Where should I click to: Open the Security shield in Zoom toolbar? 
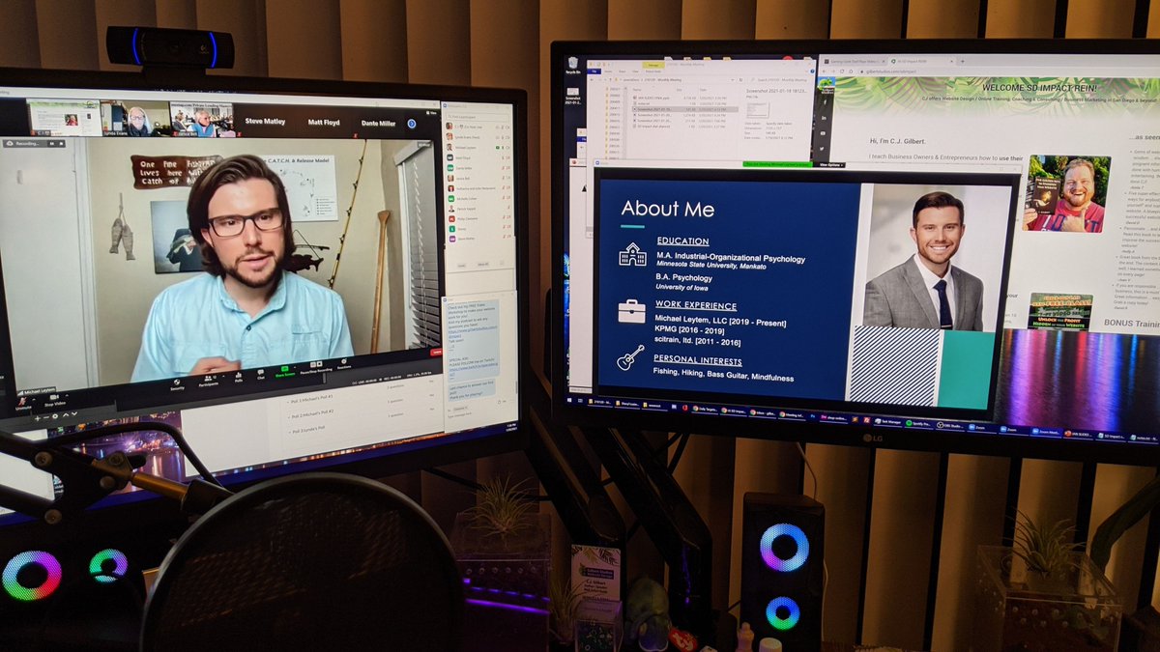(177, 381)
